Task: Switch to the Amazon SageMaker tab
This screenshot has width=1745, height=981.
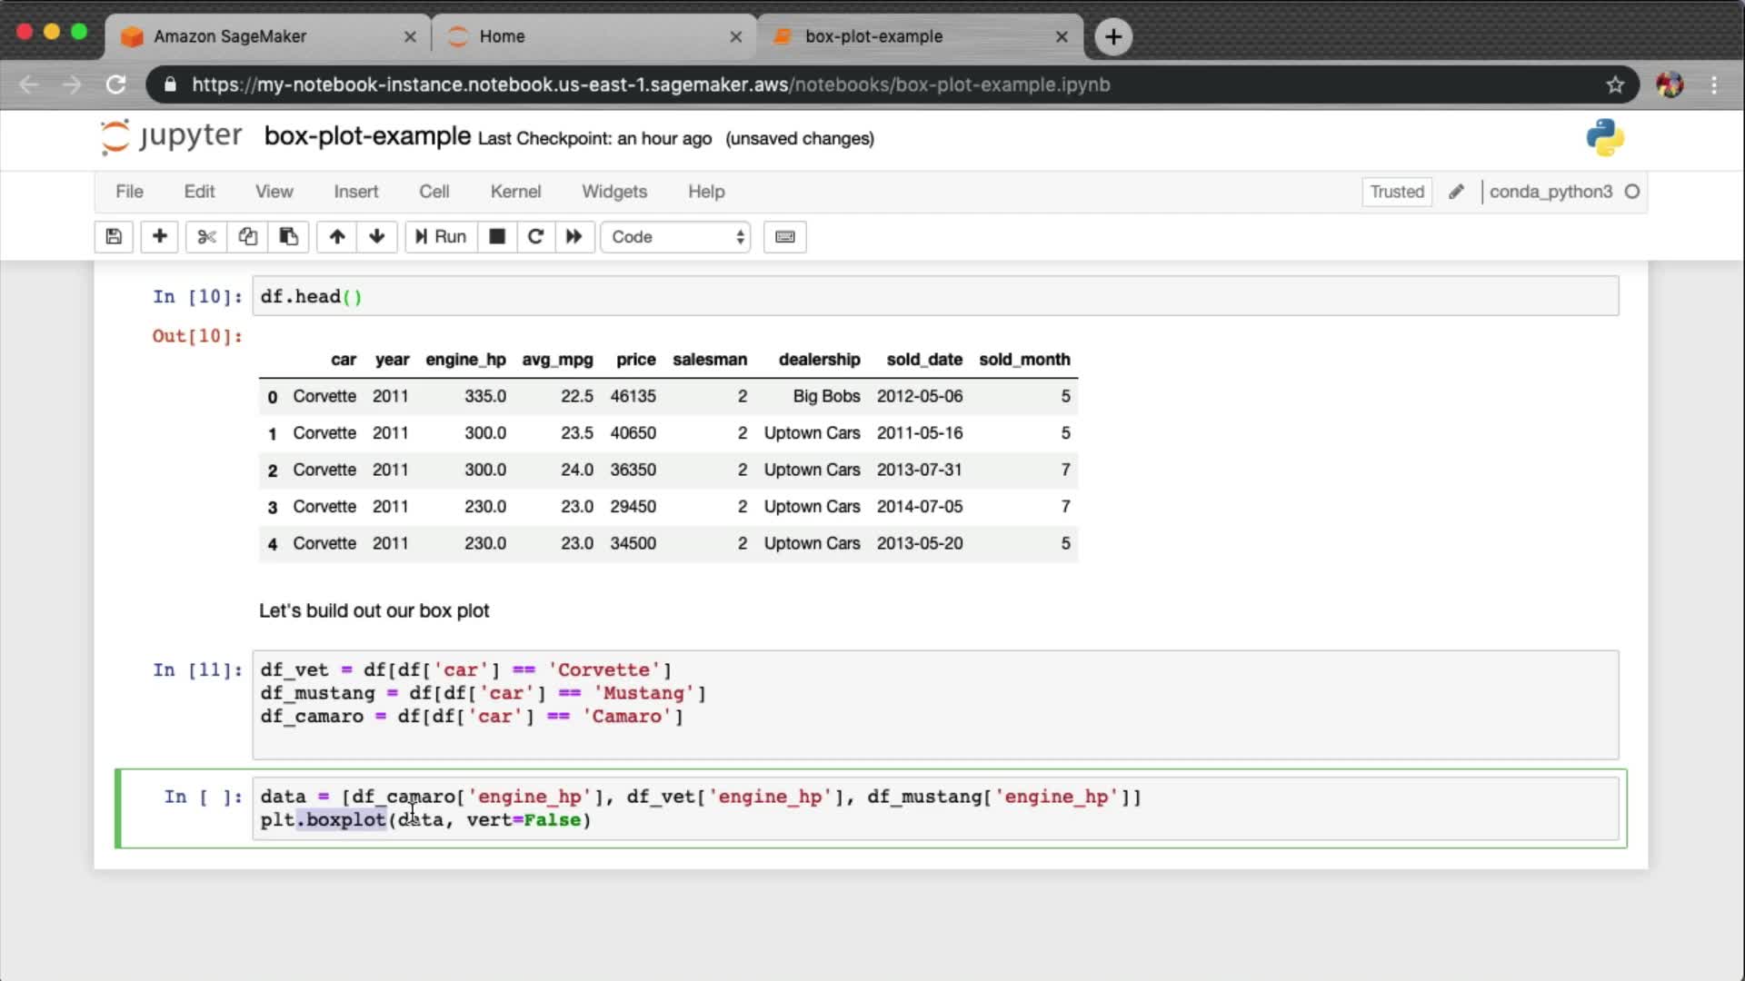Action: 230,36
